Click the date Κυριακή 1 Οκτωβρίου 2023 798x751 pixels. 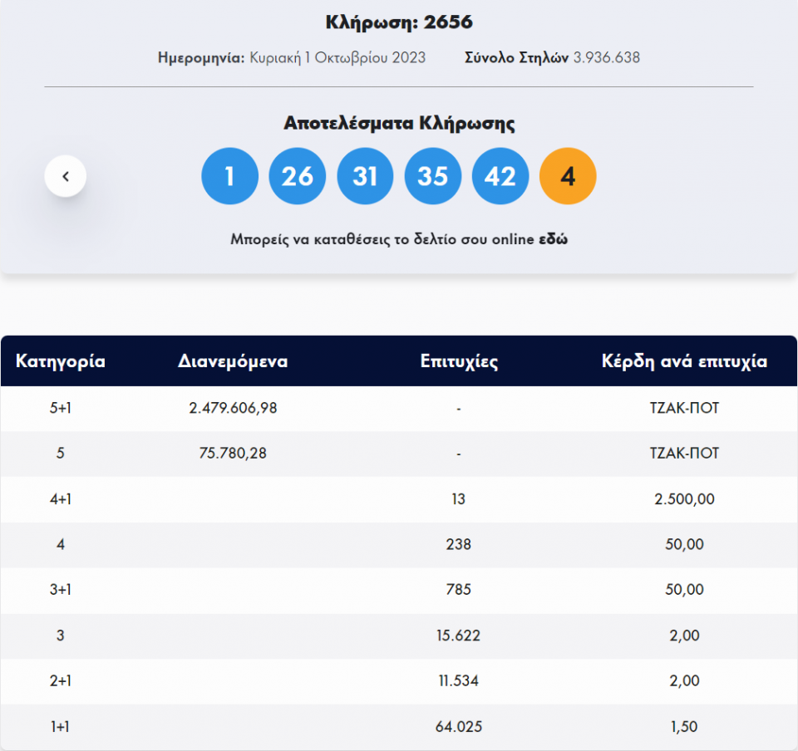coord(337,57)
